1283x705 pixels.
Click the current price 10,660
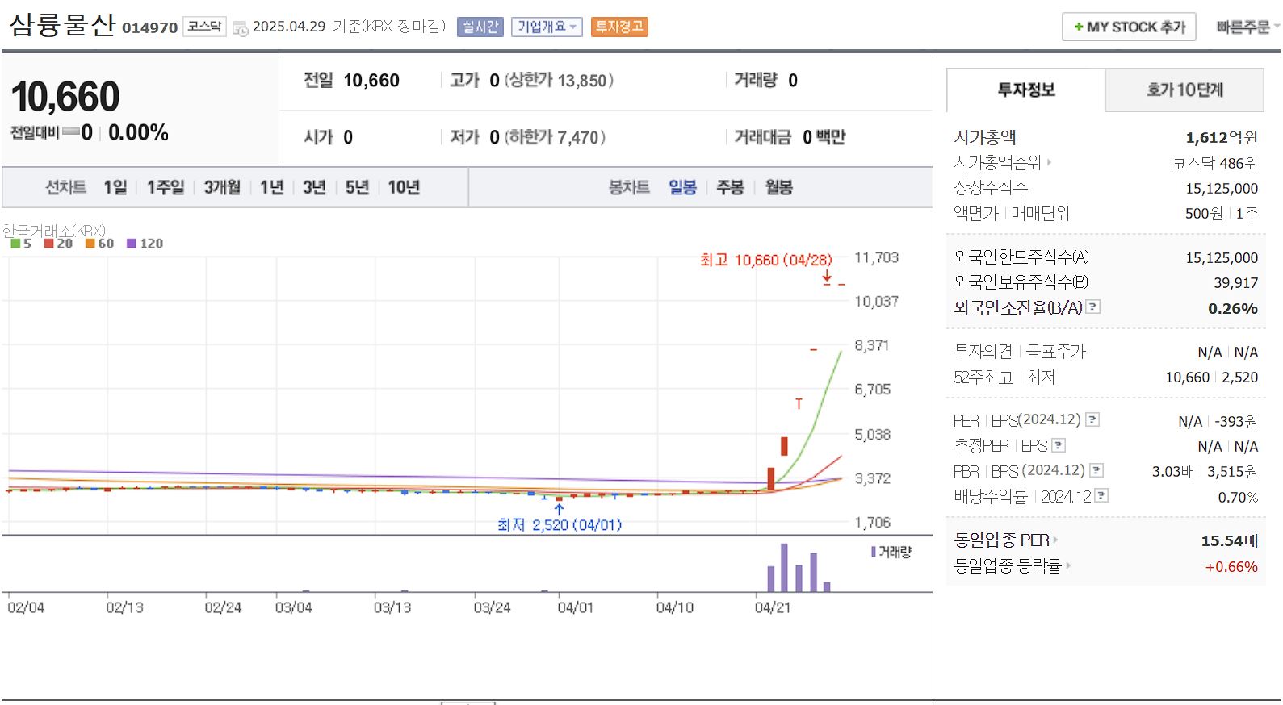click(x=65, y=97)
